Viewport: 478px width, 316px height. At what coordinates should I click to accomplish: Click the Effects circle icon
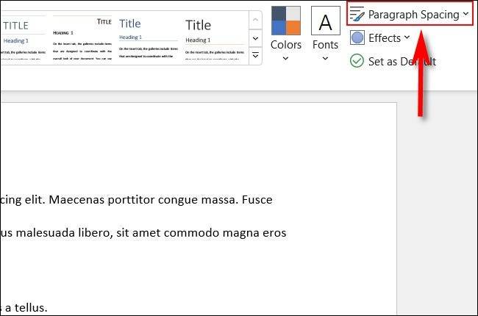357,37
